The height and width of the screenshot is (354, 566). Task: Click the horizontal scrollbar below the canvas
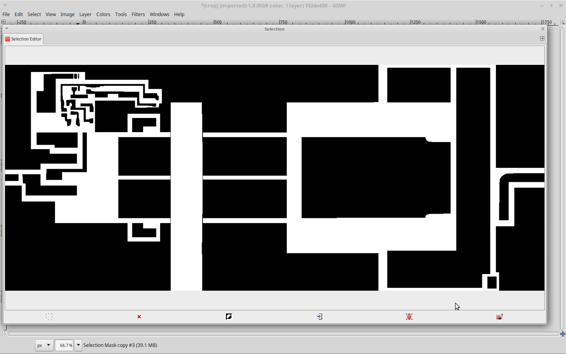pos(283,334)
